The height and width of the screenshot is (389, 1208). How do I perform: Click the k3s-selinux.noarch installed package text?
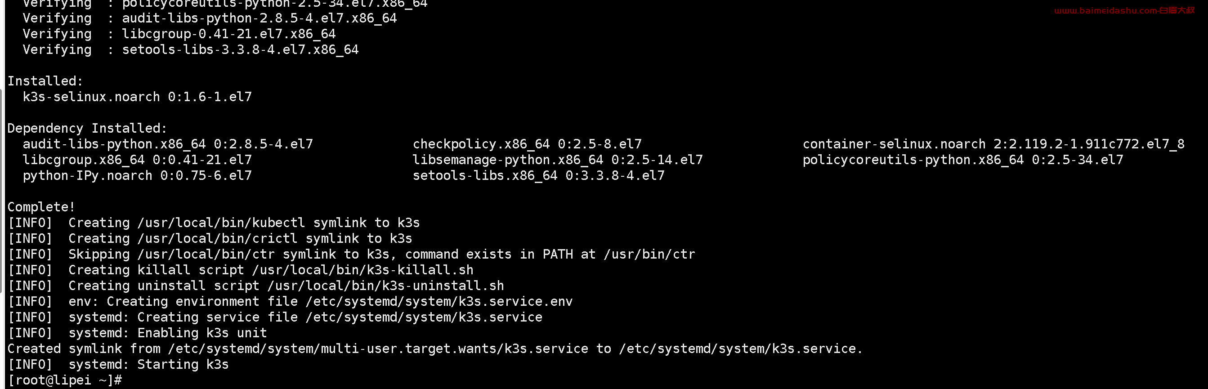point(137,97)
